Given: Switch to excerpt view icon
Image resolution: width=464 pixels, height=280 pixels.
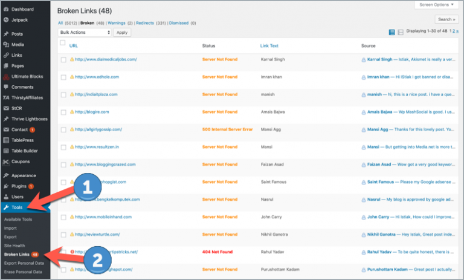Looking at the screenshot, I should (401, 32).
